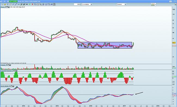The height and width of the screenshot is (107, 177).
Task: Maximize the Volumen indicator panel
Action: coord(8,65)
